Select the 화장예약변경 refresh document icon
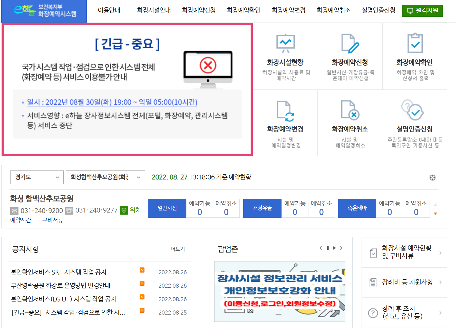 [x=285, y=111]
